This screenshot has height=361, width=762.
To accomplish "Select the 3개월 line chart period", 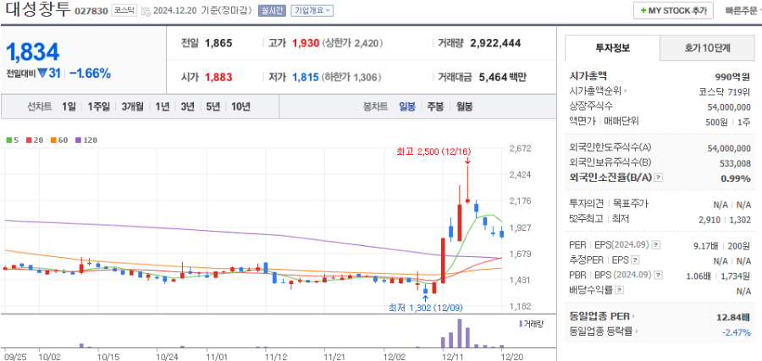I will click(x=132, y=107).
